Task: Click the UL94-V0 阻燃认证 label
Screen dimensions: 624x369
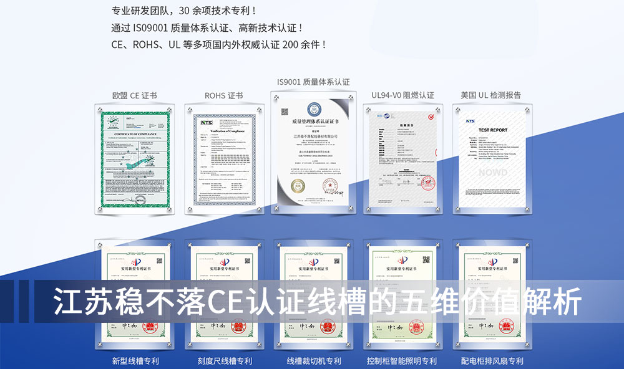Action: coord(402,95)
